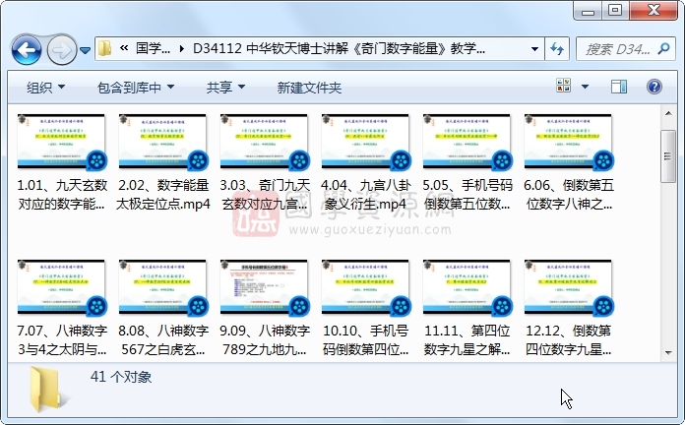Click file name 7.07、八神数字3与4之太阴与...
Image resolution: width=685 pixels, height=425 pixels.
62,339
